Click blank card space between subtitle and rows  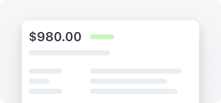pyautogui.click(x=110, y=62)
